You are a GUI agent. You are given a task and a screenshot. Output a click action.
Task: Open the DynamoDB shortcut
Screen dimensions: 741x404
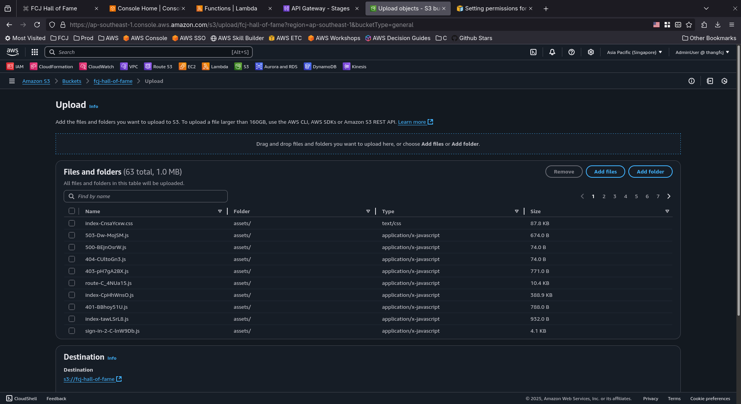[x=320, y=66]
